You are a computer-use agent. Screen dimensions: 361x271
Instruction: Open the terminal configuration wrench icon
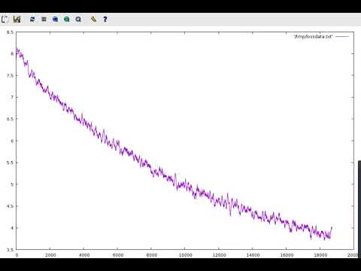click(x=93, y=20)
